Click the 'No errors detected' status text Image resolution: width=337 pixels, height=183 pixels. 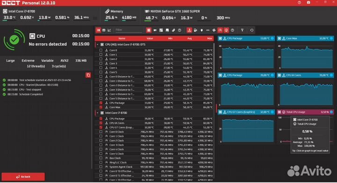[x=48, y=44]
